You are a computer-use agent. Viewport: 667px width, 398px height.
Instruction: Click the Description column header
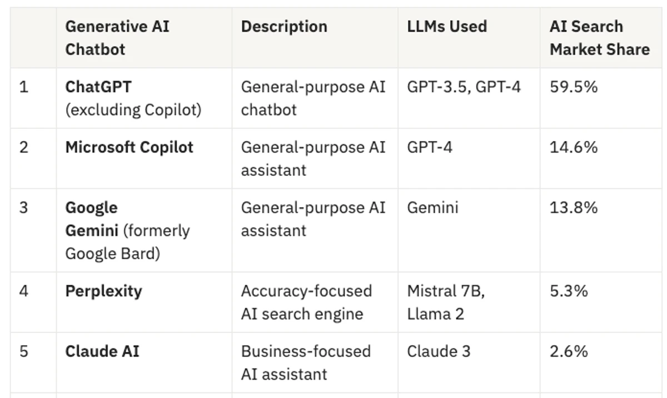coord(283,27)
